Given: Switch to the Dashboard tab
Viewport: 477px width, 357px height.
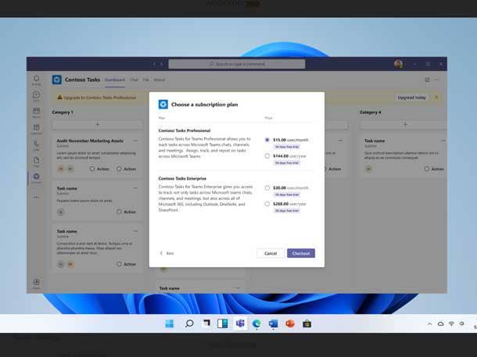Looking at the screenshot, I should [x=114, y=80].
